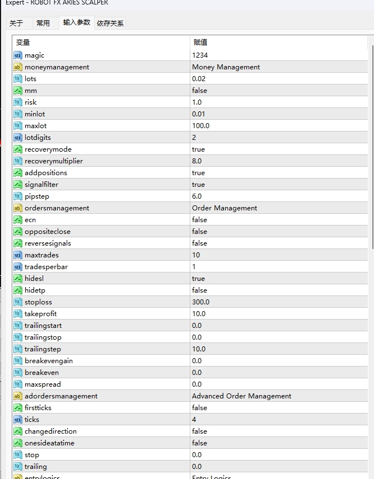Image resolution: width=374 pixels, height=479 pixels.
Task: Open the 依存关系 tab
Action: click(110, 23)
